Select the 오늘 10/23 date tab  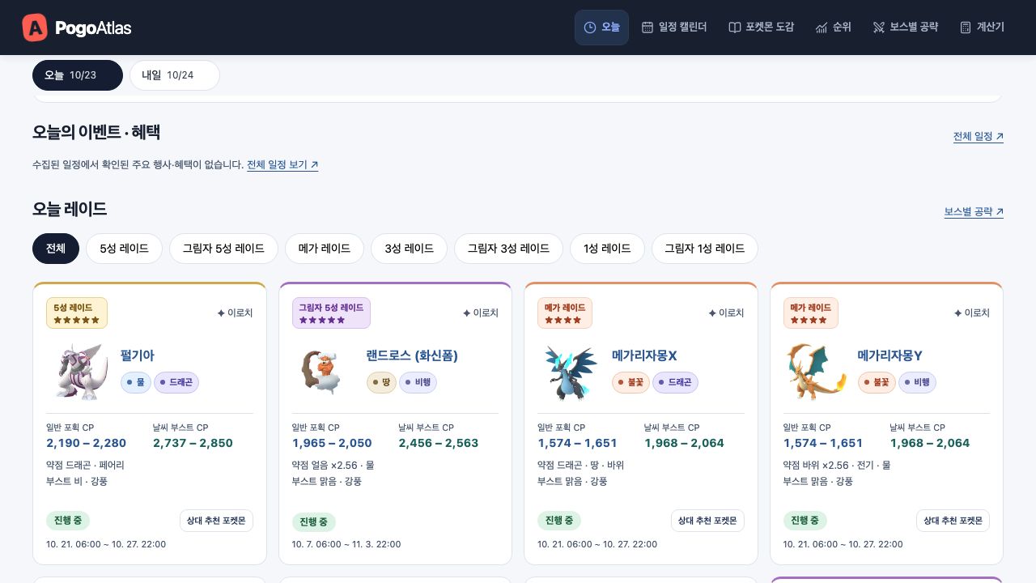[78, 75]
